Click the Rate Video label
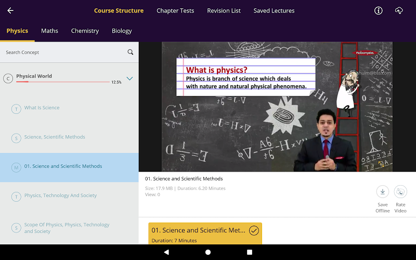 coord(400,207)
